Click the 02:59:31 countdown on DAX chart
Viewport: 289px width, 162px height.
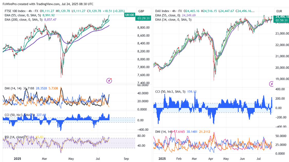(x=281, y=20)
